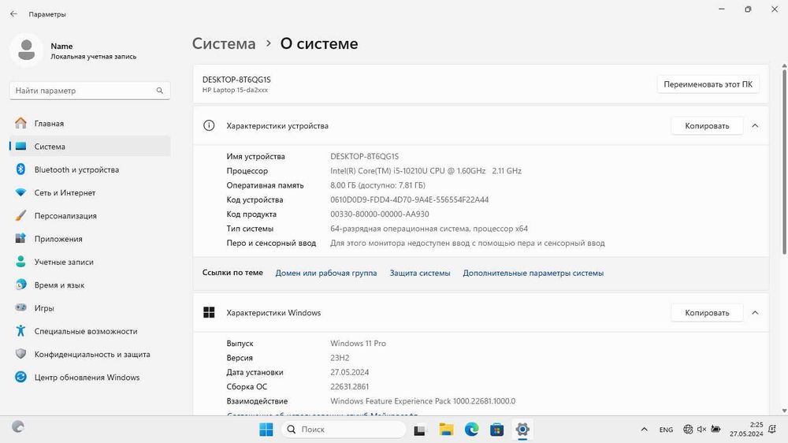Click the search magnifier in Найти параметр

(x=159, y=91)
